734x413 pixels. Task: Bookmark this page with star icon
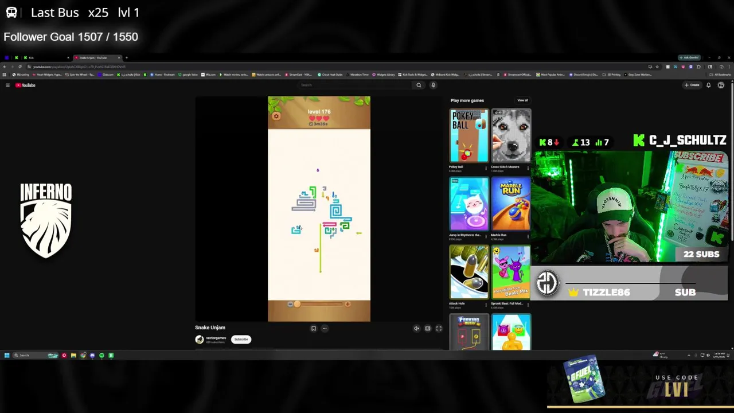657,67
